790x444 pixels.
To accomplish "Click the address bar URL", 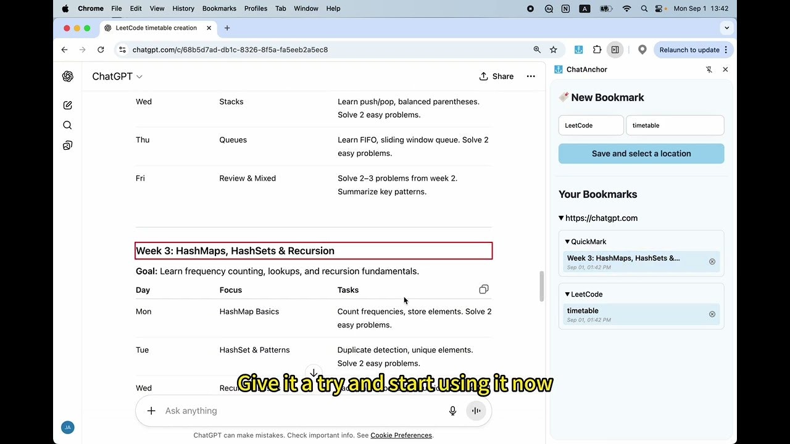I will 230,50.
